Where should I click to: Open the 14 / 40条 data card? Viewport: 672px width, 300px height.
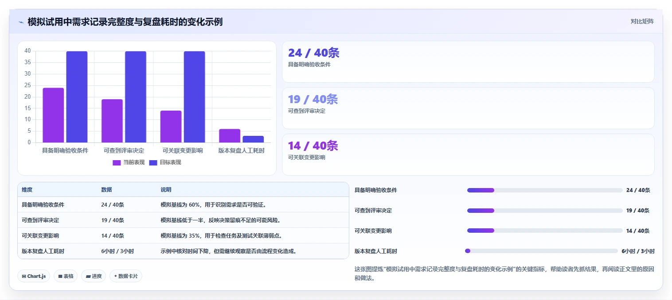(x=468, y=154)
